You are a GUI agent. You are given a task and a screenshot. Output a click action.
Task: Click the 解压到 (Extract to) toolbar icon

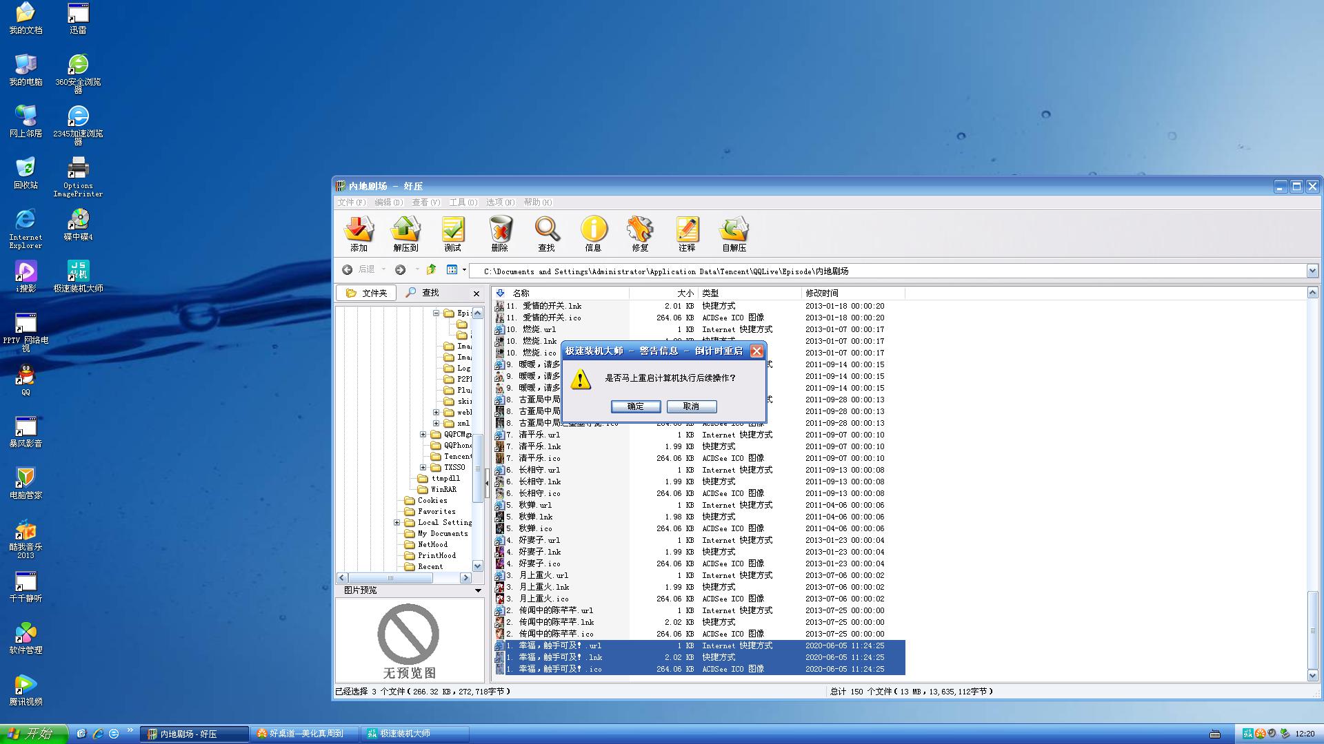point(405,233)
